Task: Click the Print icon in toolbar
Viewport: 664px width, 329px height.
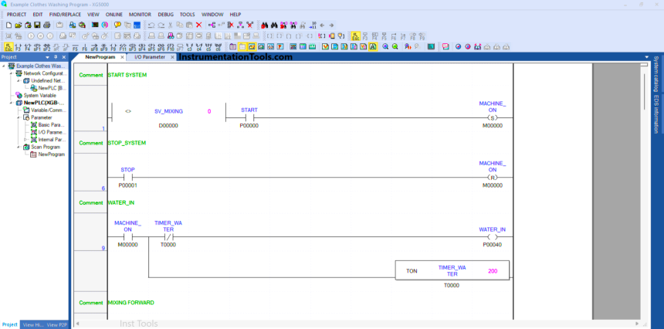Action: point(47,25)
